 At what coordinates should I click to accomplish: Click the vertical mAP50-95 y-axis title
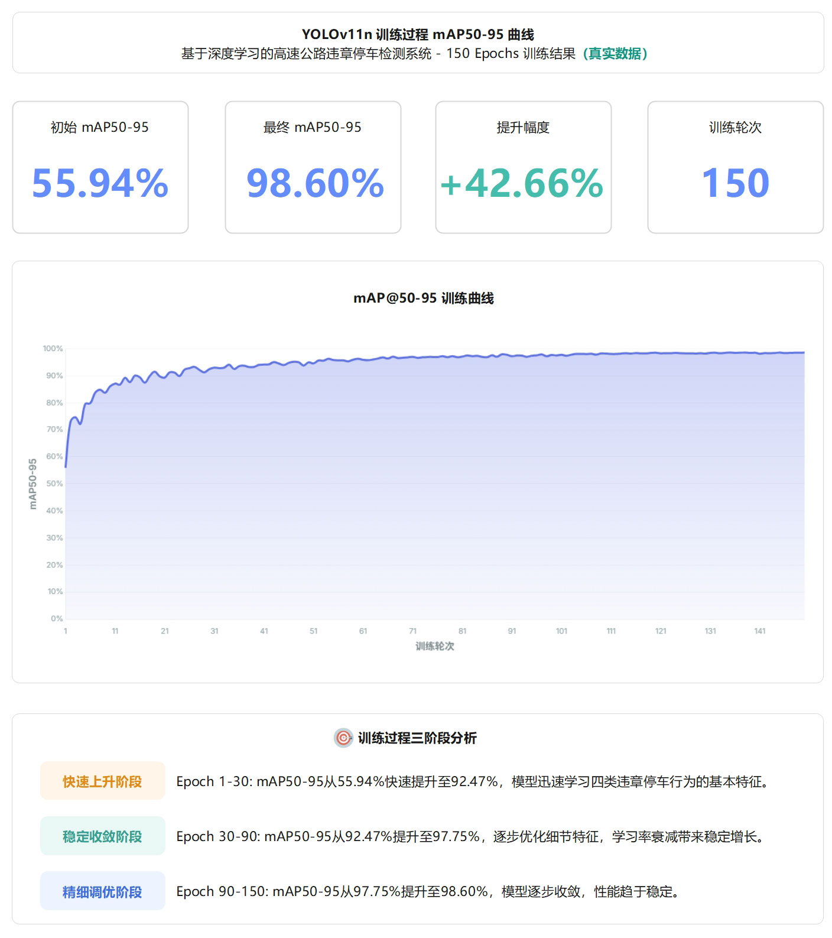click(33, 483)
